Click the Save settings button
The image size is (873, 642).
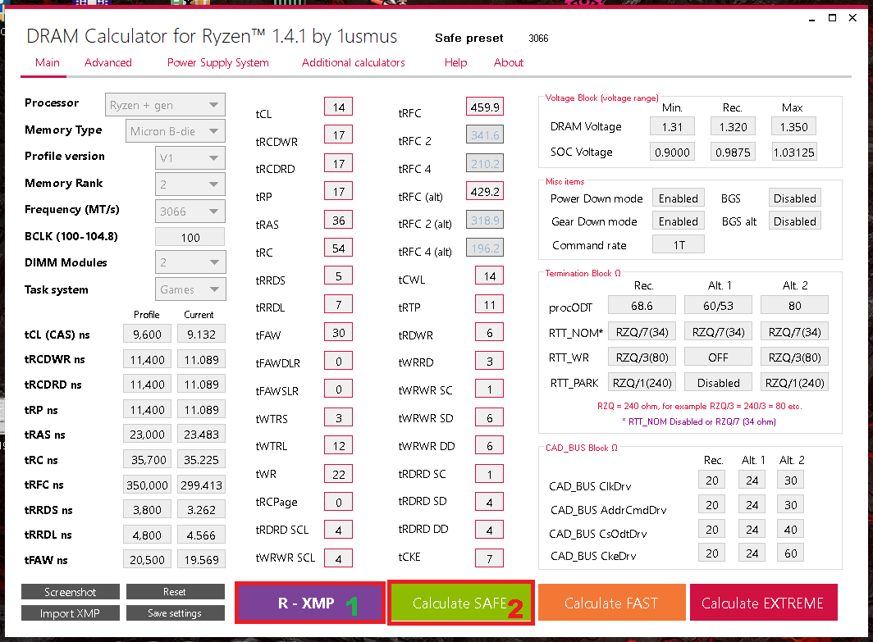(x=175, y=613)
